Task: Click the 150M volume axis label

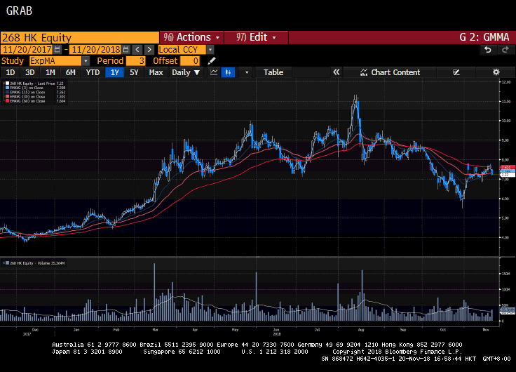Action: 506,274
